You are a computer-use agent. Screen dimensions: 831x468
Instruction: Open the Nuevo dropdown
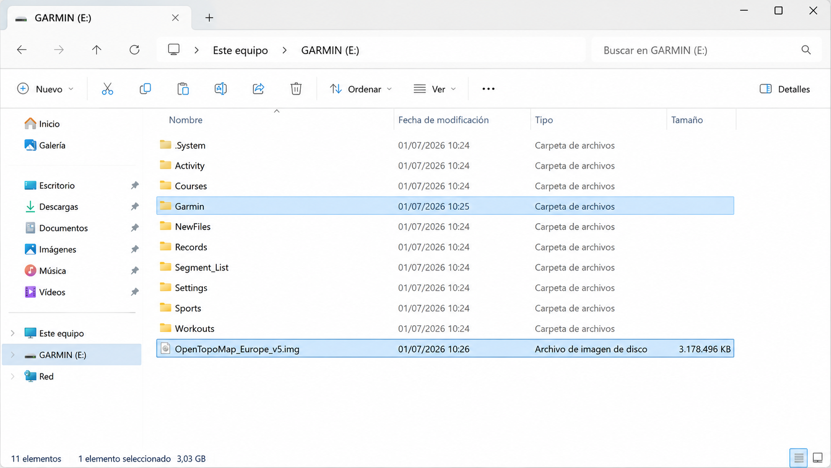click(45, 89)
